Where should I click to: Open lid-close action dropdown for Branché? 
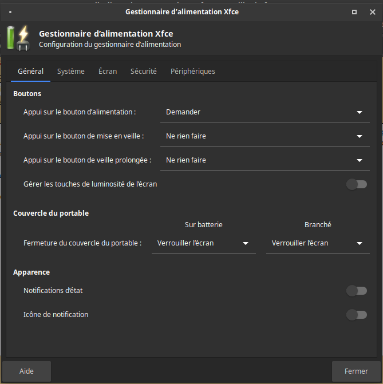[318, 243]
